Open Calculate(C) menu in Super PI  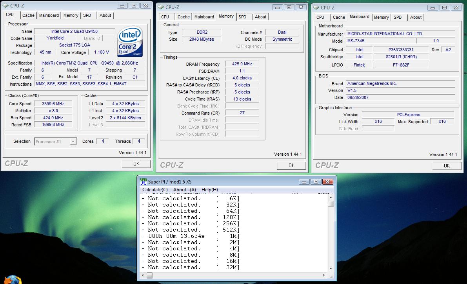tap(155, 190)
